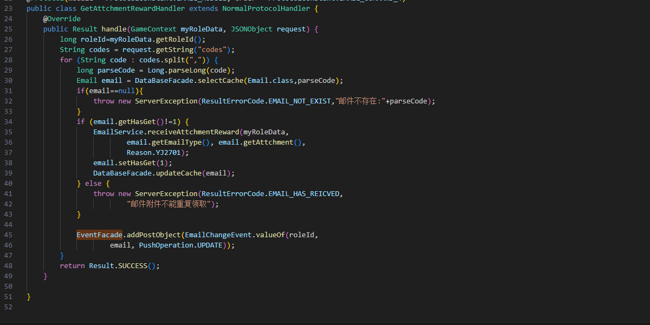Click the @Override annotation
Viewport: 650px width, 325px height.
click(62, 19)
